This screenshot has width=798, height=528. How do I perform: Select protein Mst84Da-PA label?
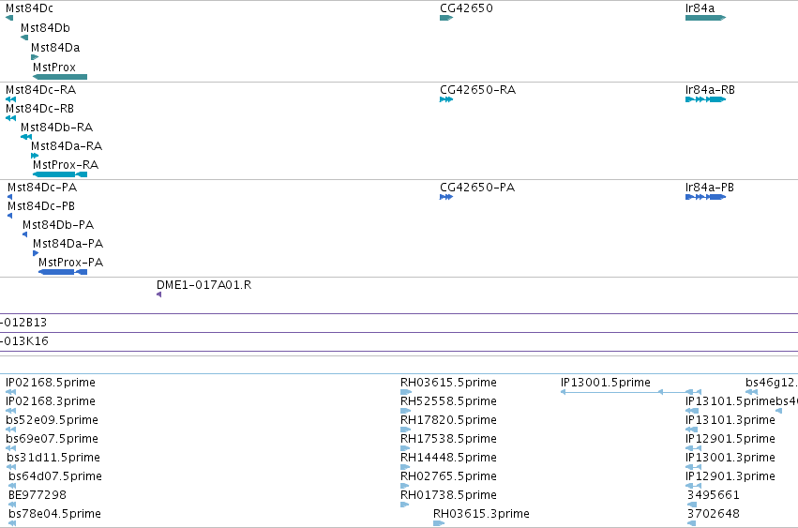tap(68, 244)
